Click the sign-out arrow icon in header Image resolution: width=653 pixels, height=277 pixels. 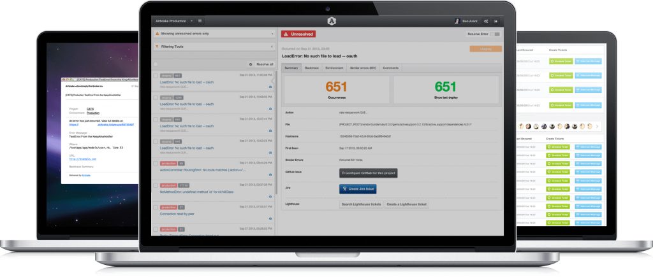pyautogui.click(x=495, y=21)
